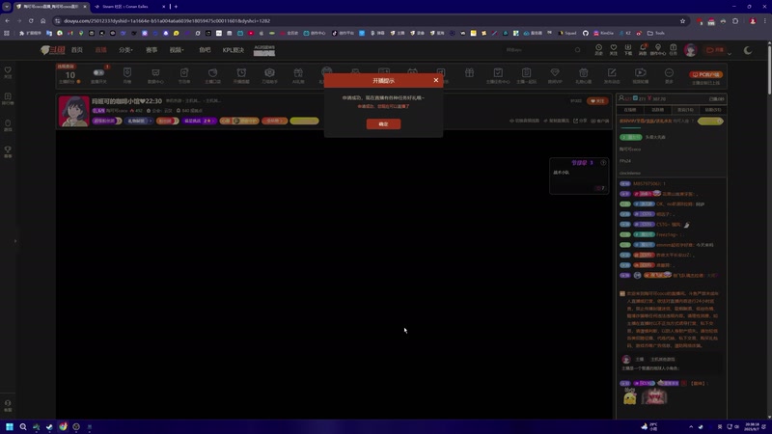Image resolution: width=772 pixels, height=434 pixels.
Task: Open a new browser tab
Action: (x=176, y=7)
